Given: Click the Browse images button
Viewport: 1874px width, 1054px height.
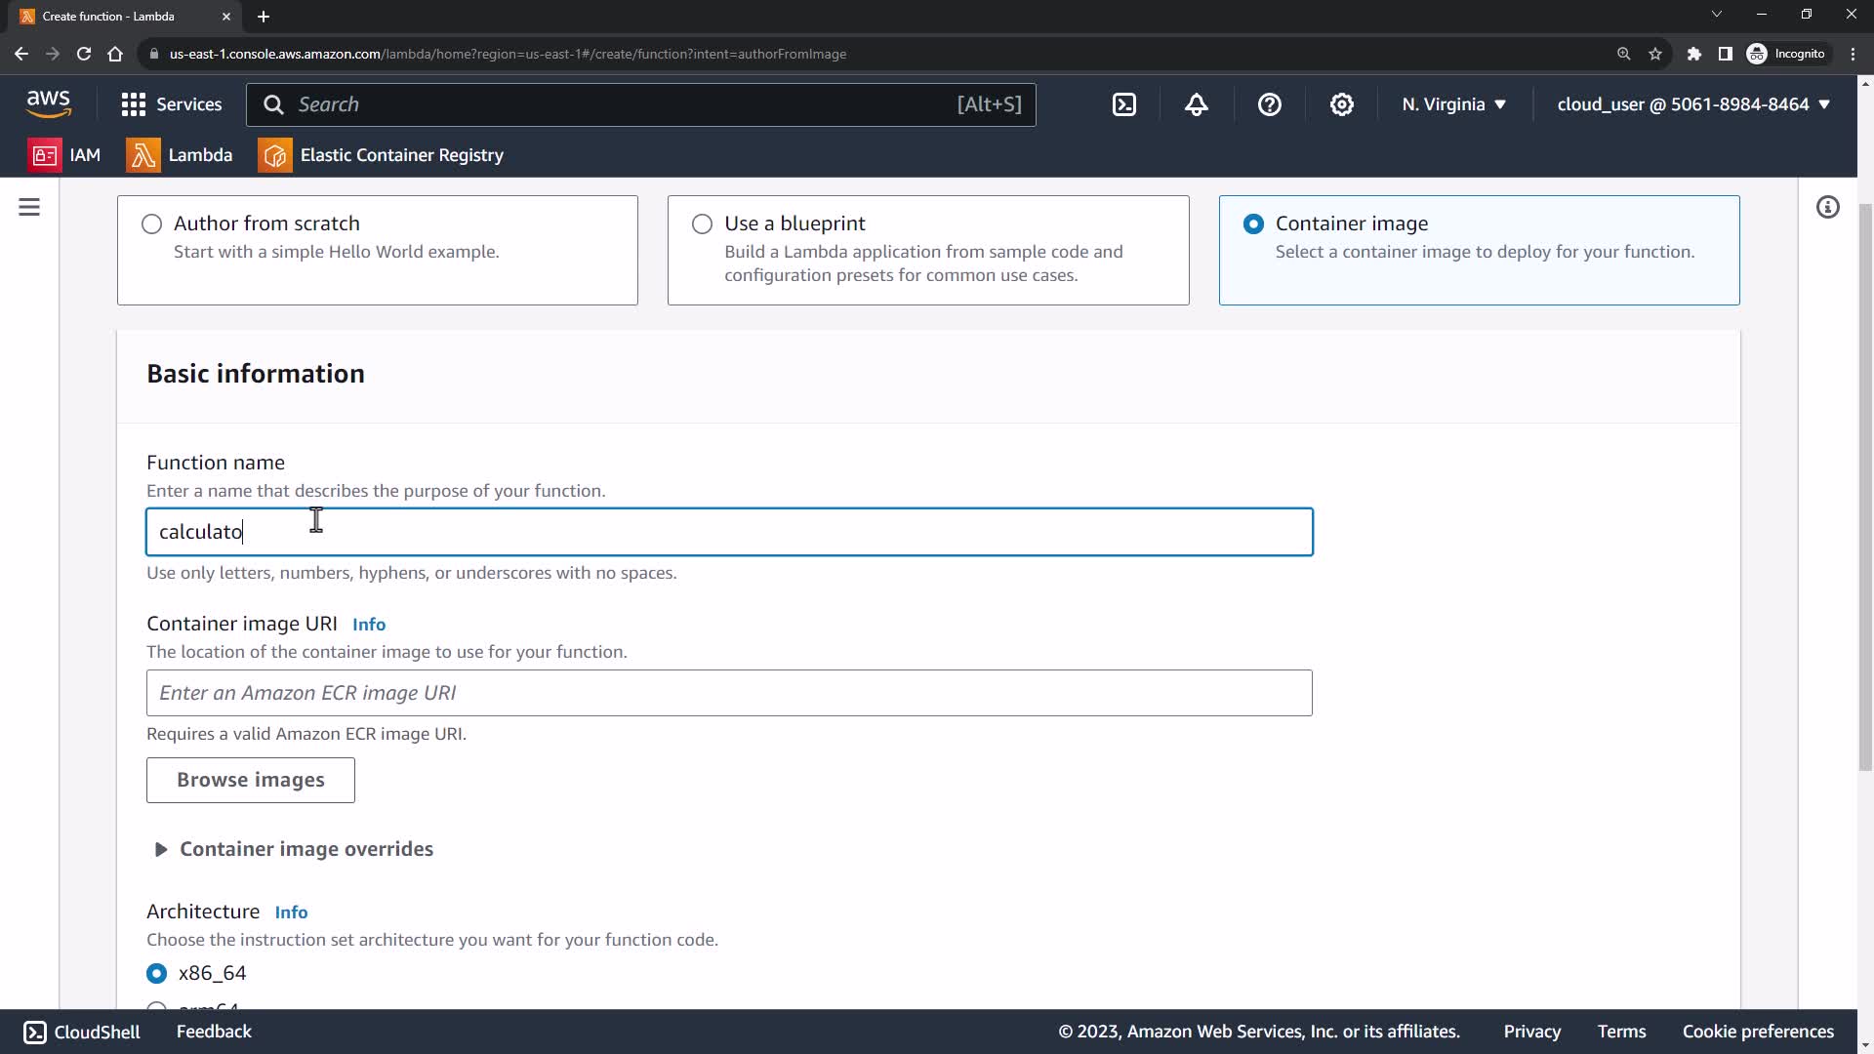Looking at the screenshot, I should pos(251,780).
